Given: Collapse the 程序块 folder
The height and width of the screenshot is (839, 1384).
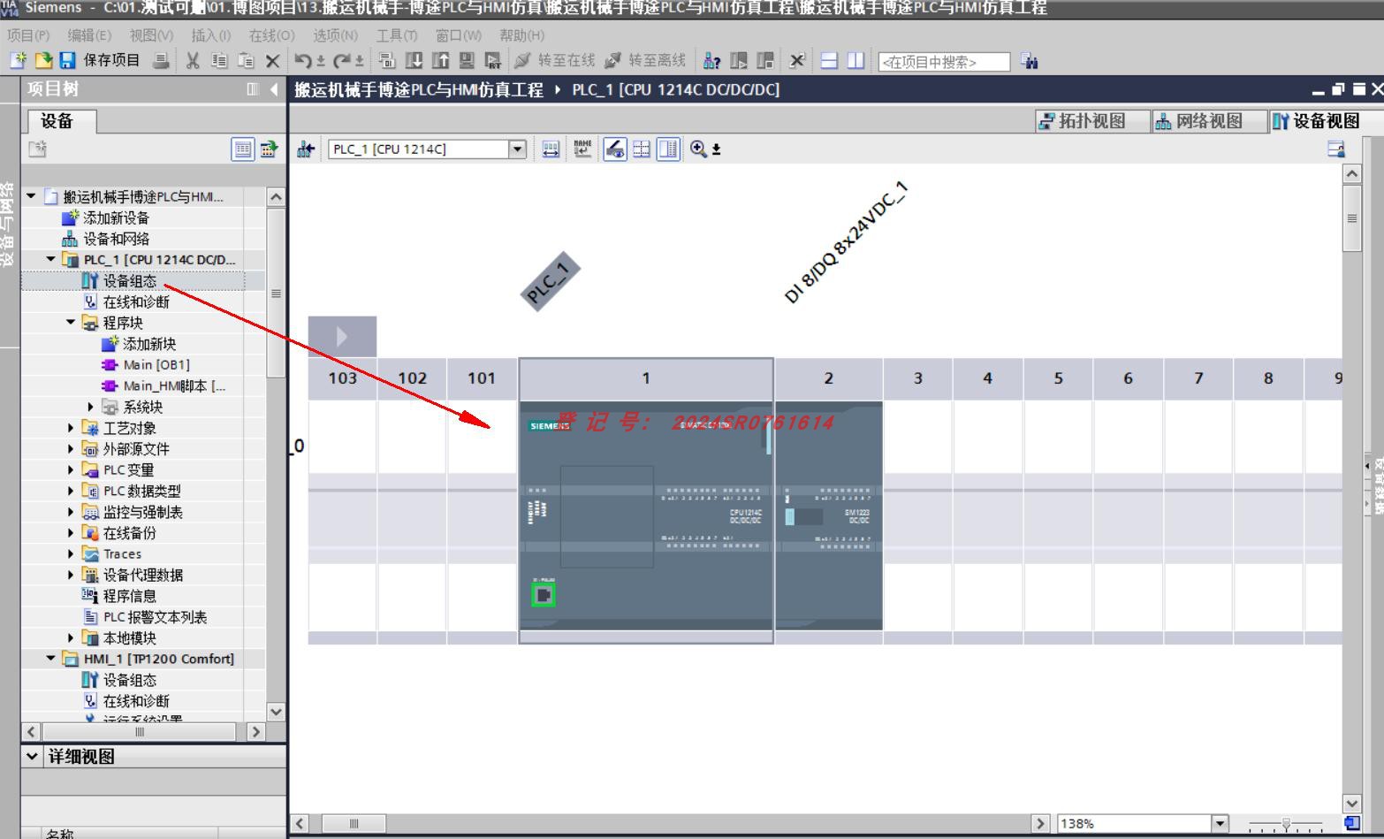Looking at the screenshot, I should (71, 323).
